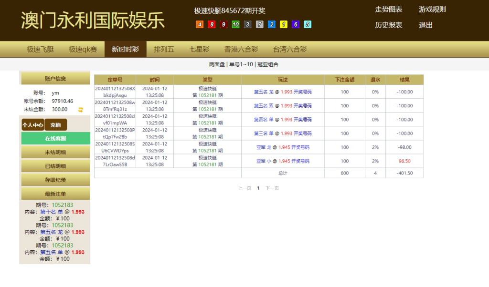
Task: Click the cyan number 5 ball
Action: (x=307, y=24)
